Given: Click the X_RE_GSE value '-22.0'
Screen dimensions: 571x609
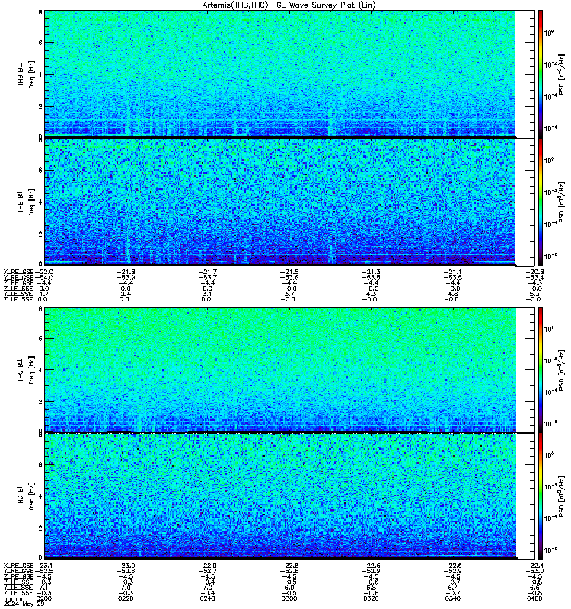Looking at the screenshot, I should pyautogui.click(x=44, y=272).
